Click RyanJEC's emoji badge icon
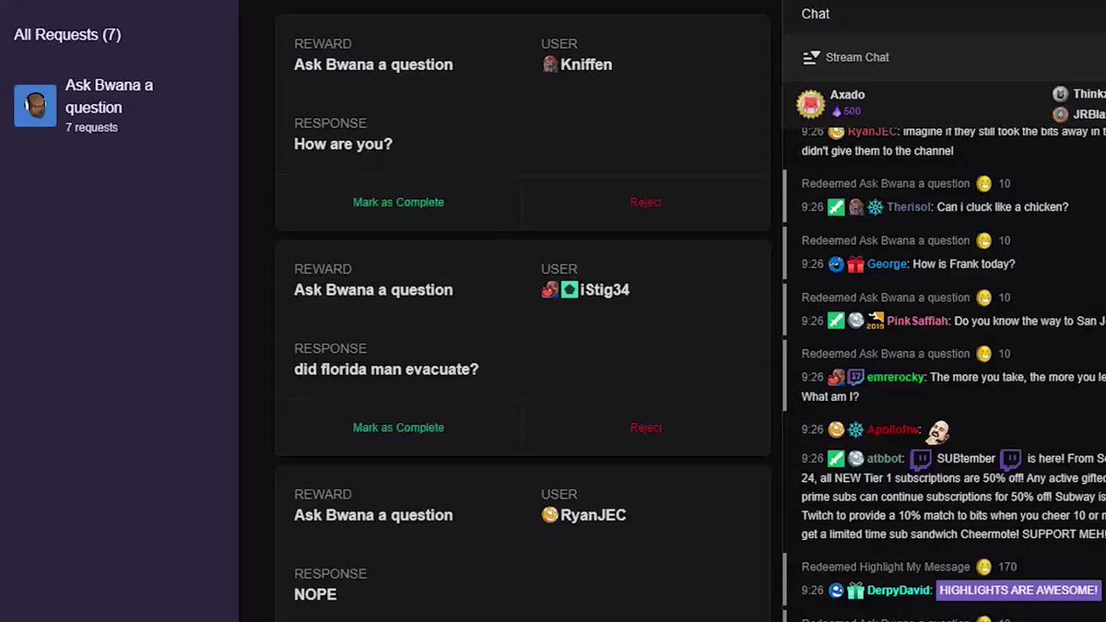 tap(550, 515)
